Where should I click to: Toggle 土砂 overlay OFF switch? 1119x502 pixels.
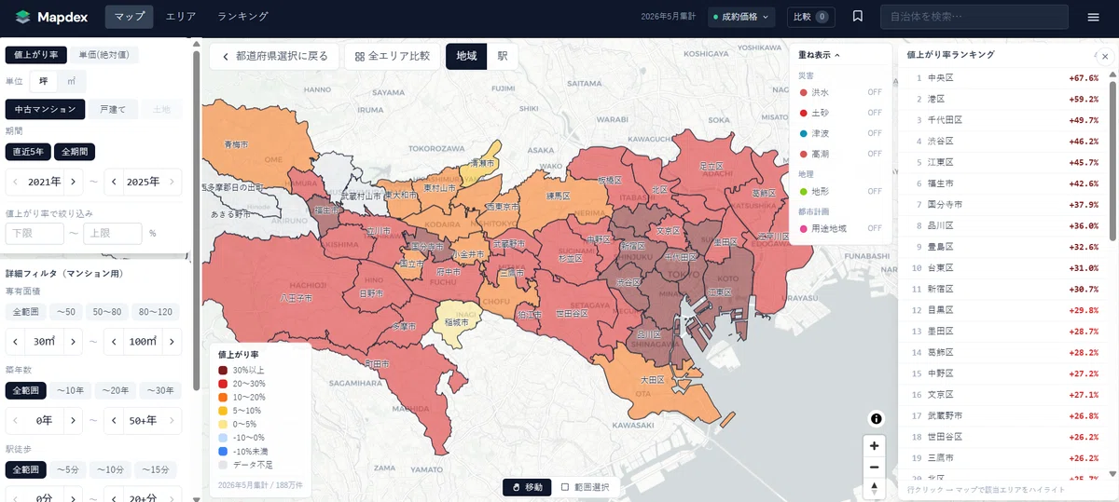pos(875,113)
